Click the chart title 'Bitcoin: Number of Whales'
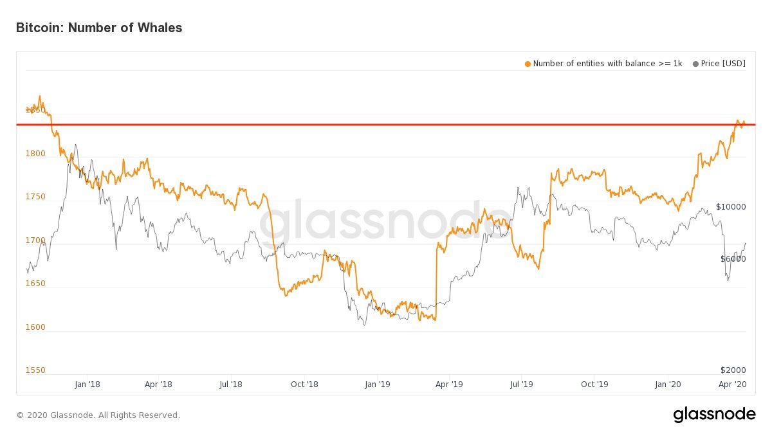This screenshot has width=772, height=434. 99,28
